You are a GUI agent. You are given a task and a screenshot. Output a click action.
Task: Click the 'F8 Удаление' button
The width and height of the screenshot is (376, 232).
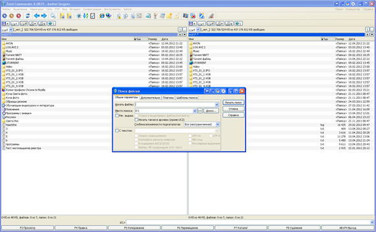[294, 228]
